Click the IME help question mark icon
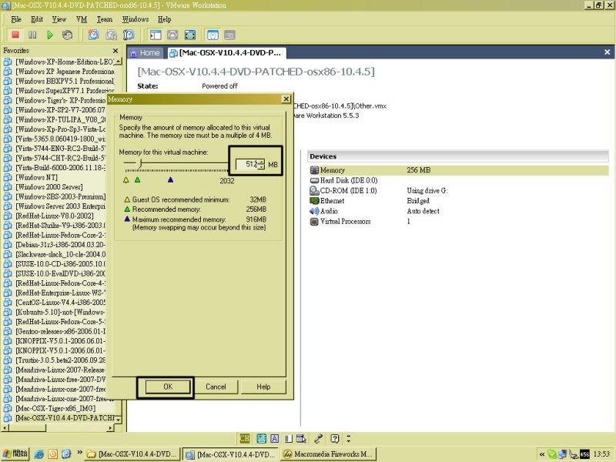The width and height of the screenshot is (616, 462). tap(335, 438)
